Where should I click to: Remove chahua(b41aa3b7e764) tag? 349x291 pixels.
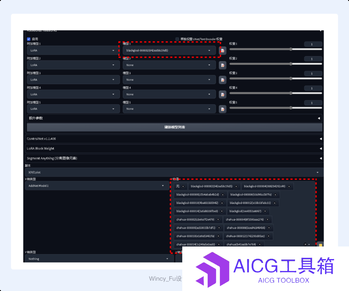(x=259, y=244)
